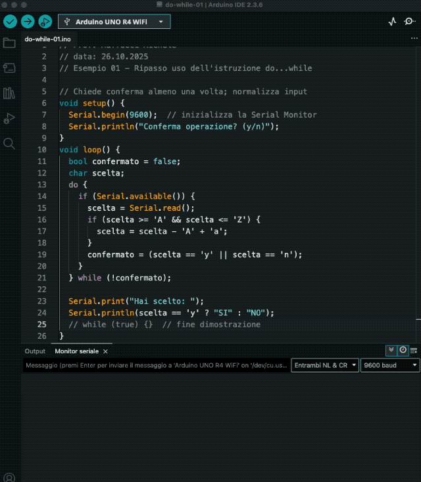Click the serial message input field
This screenshot has width=421, height=482.
click(x=157, y=365)
